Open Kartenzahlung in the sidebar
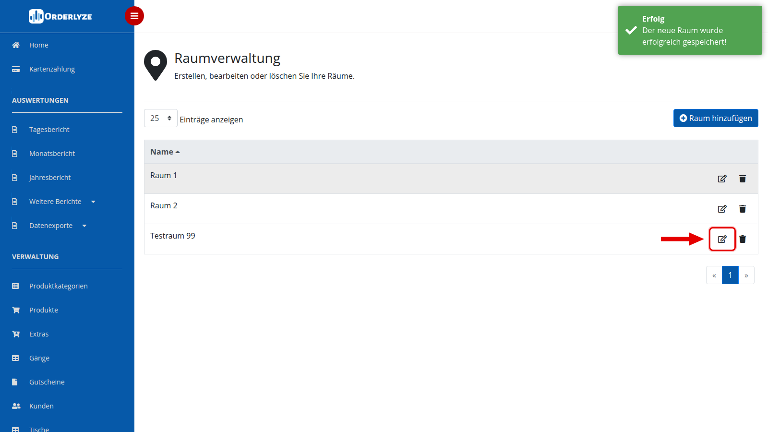This screenshot has height=432, width=768. tap(52, 69)
